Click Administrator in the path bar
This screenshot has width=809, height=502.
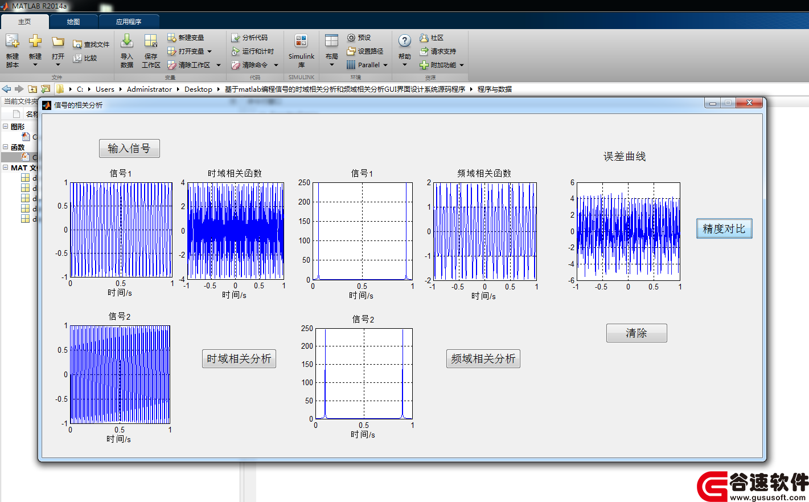tap(149, 89)
